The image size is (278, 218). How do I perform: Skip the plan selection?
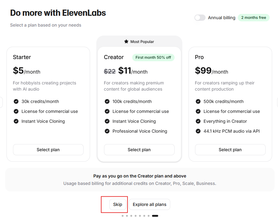tap(118, 204)
